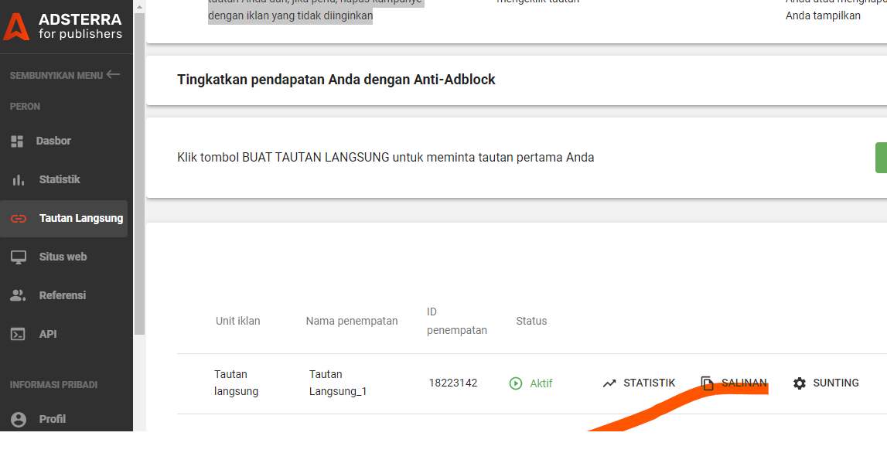Click the 'Anda tampilkan' text
Image resolution: width=887 pixels, height=470 pixels.
pyautogui.click(x=823, y=15)
